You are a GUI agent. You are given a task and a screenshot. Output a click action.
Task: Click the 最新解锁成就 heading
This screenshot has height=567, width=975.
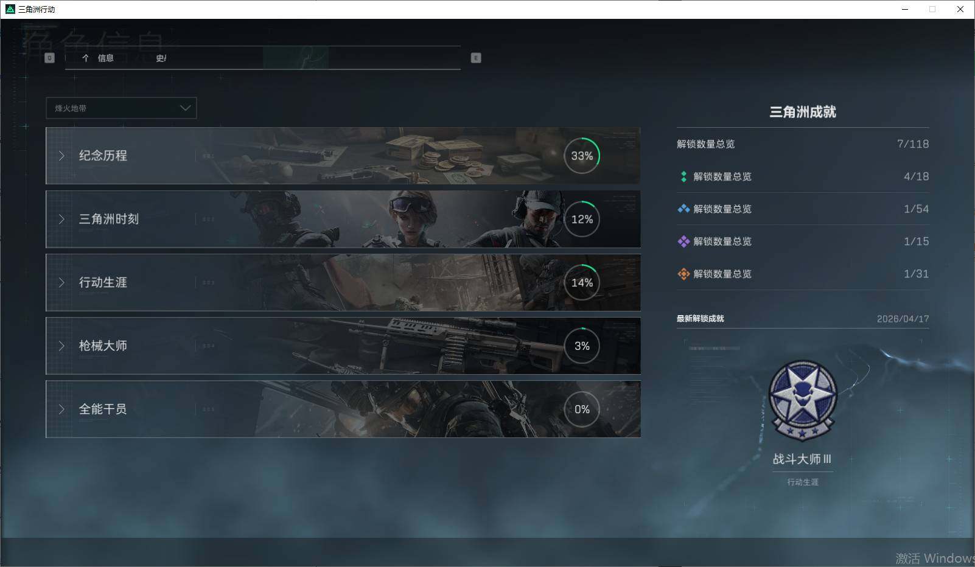701,319
